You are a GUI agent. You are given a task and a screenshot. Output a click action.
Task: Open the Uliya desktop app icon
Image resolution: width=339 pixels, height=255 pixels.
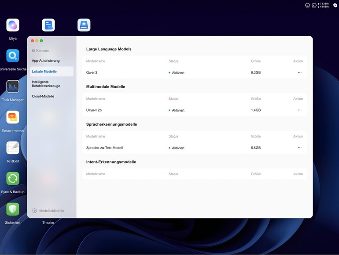(13, 25)
